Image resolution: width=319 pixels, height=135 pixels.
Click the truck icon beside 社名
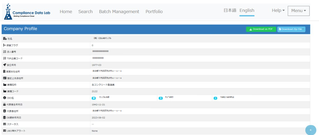click(x=5, y=39)
